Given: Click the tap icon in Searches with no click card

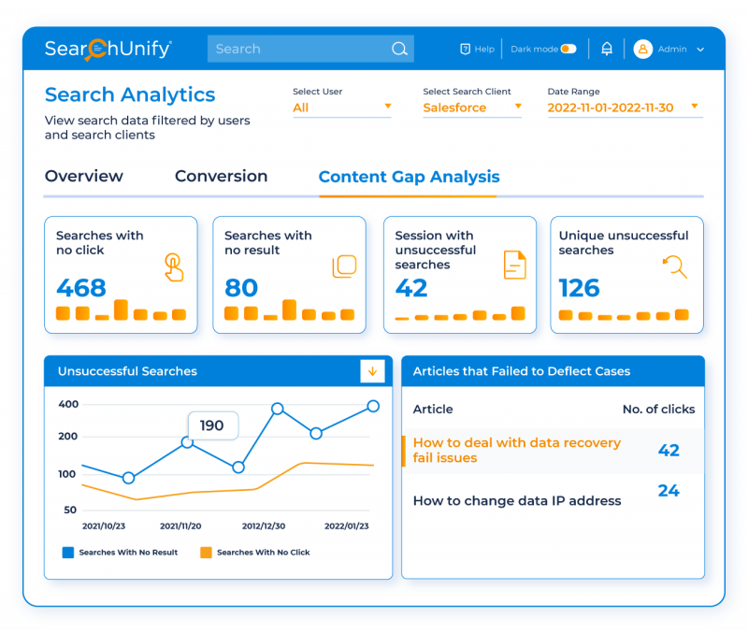Looking at the screenshot, I should pos(174,267).
